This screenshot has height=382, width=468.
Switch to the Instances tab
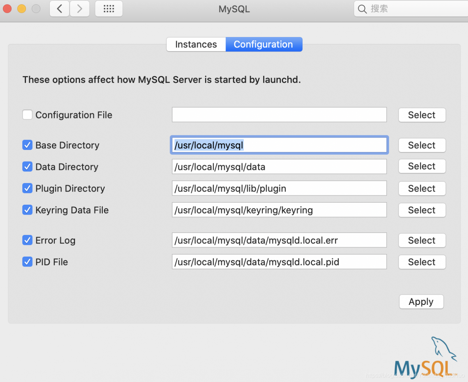[x=196, y=44]
